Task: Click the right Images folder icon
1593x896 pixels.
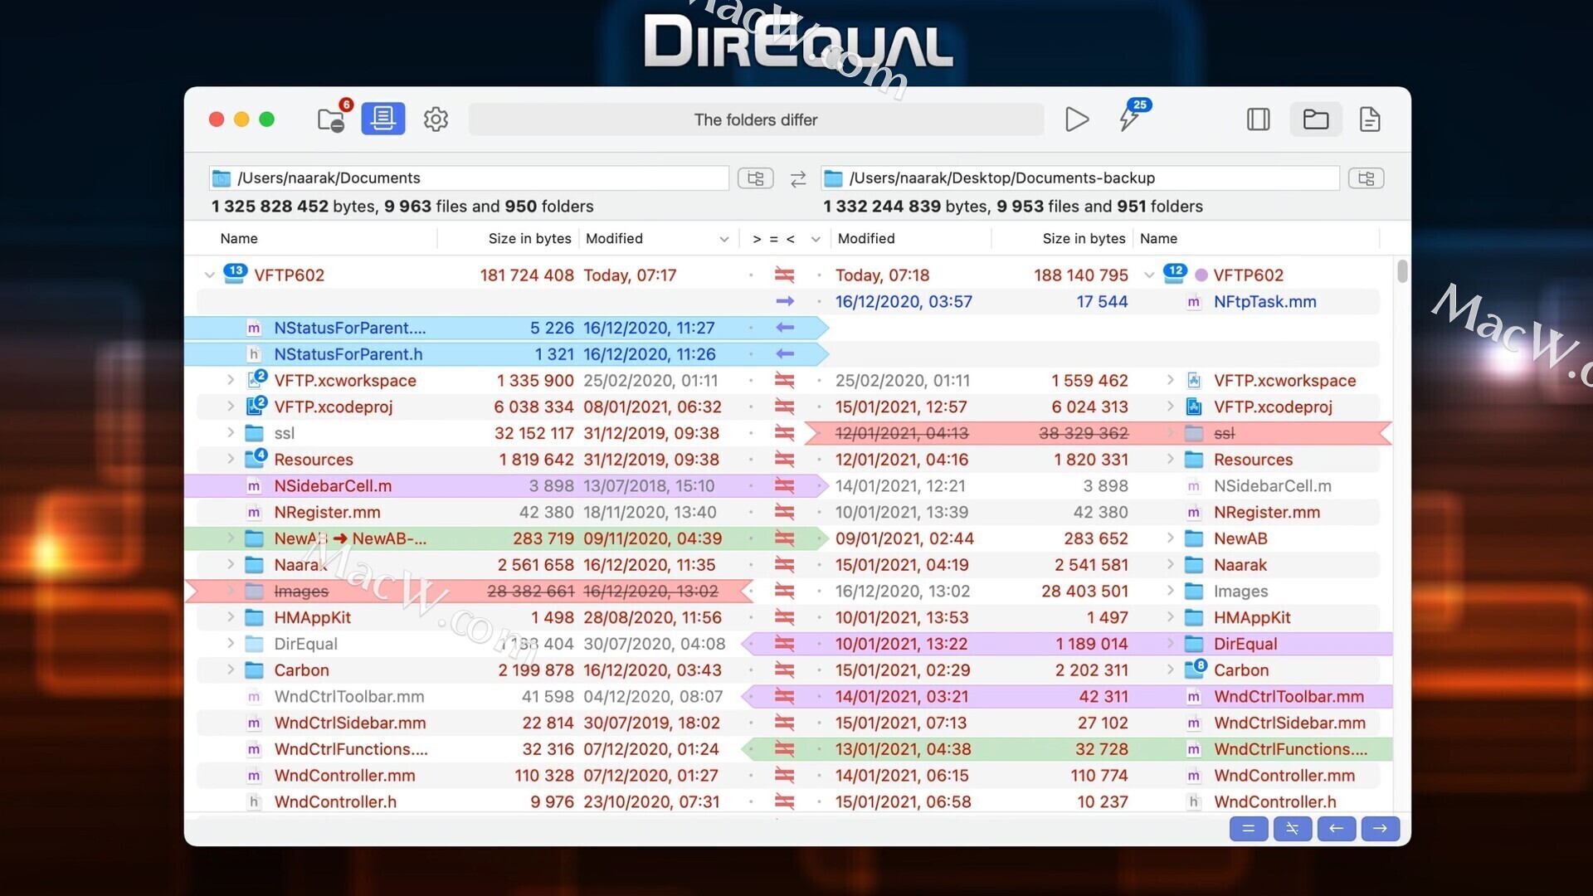Action: tap(1194, 591)
